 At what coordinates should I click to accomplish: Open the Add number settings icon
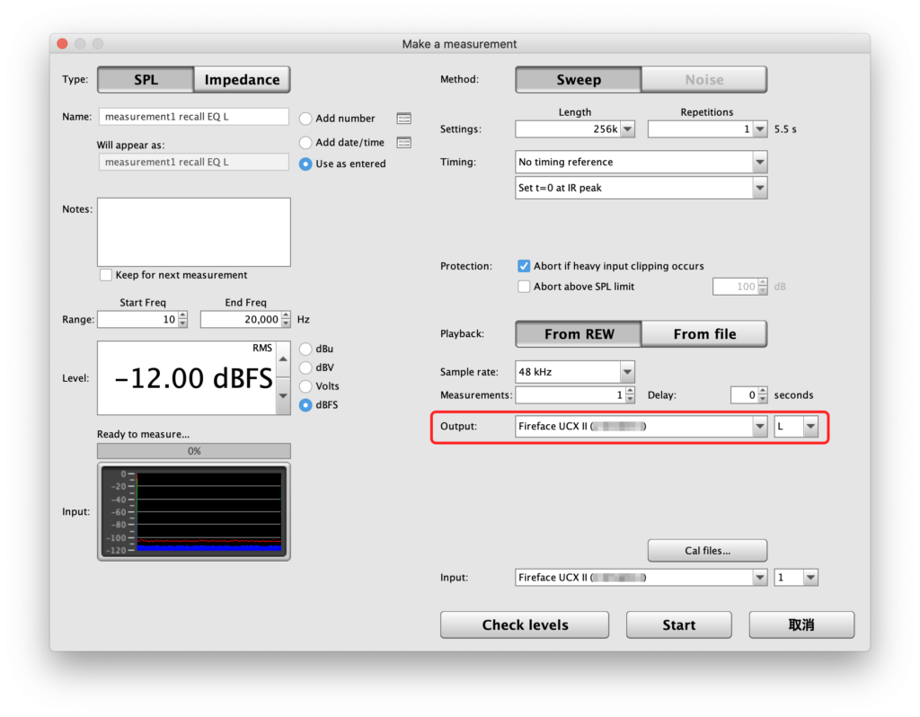[x=403, y=119]
